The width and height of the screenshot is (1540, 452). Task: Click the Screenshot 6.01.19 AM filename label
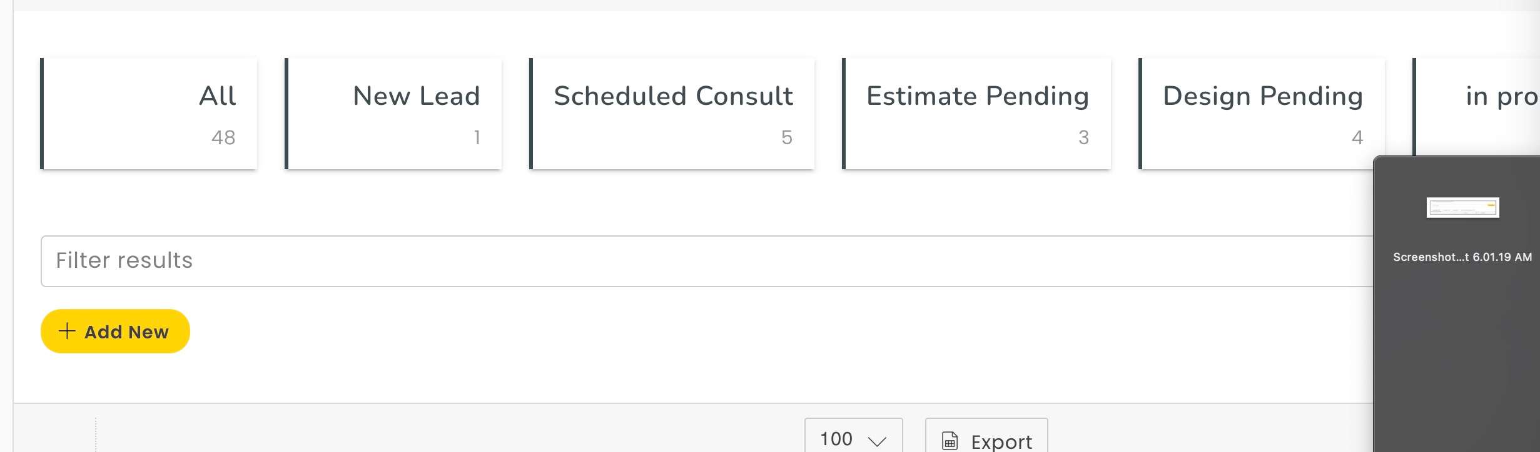point(1462,257)
